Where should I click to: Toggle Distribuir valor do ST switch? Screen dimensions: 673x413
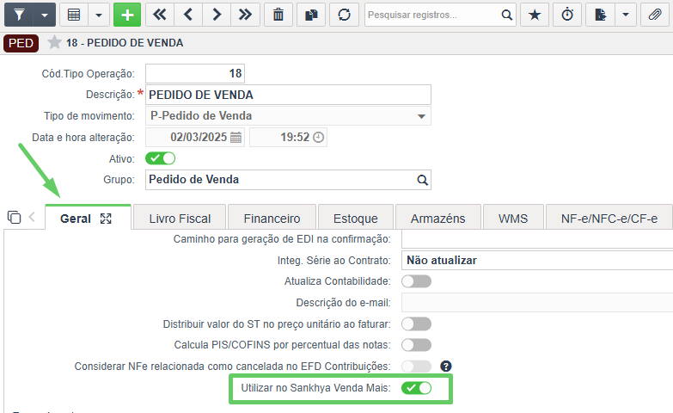(x=416, y=324)
